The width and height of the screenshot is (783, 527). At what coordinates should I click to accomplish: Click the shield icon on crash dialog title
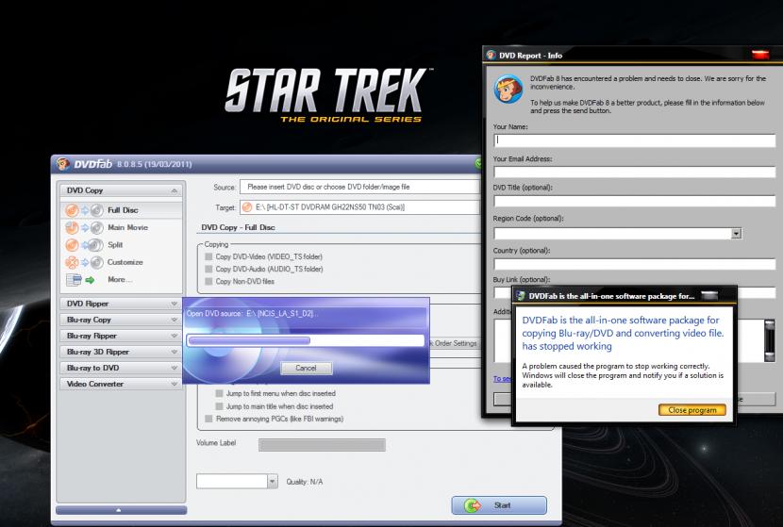click(x=520, y=296)
